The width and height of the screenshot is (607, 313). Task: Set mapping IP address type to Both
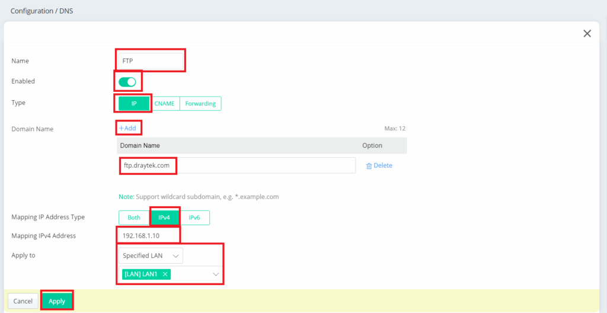point(134,218)
